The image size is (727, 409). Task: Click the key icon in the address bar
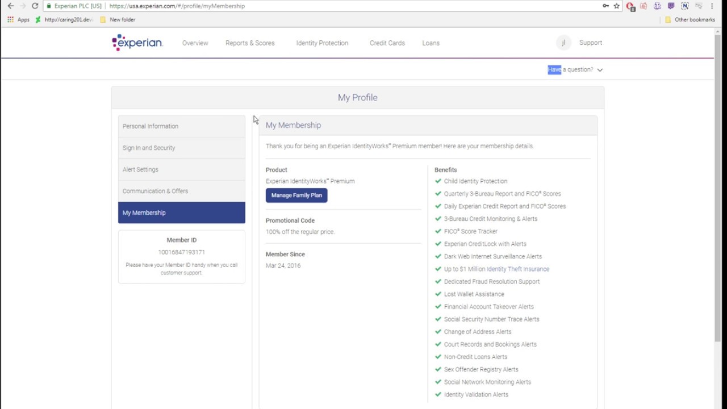(607, 6)
